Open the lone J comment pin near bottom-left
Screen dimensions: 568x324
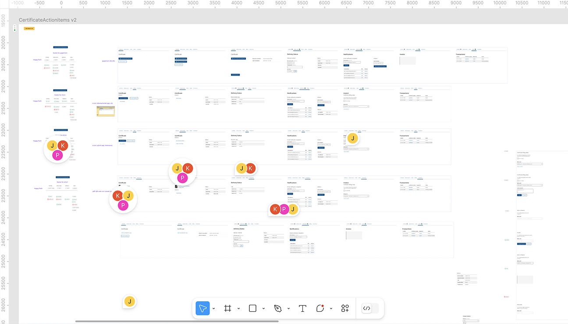(130, 301)
